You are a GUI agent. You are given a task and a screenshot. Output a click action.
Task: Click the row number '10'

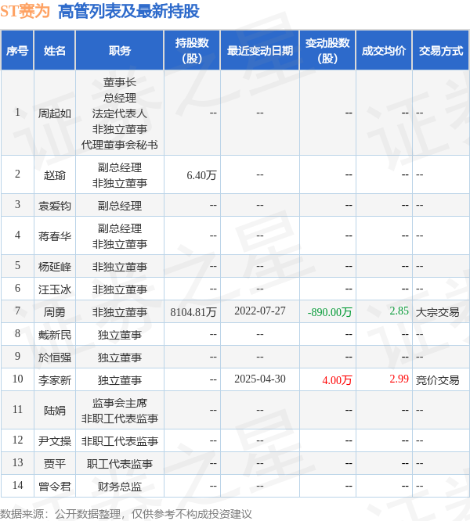click(x=18, y=379)
